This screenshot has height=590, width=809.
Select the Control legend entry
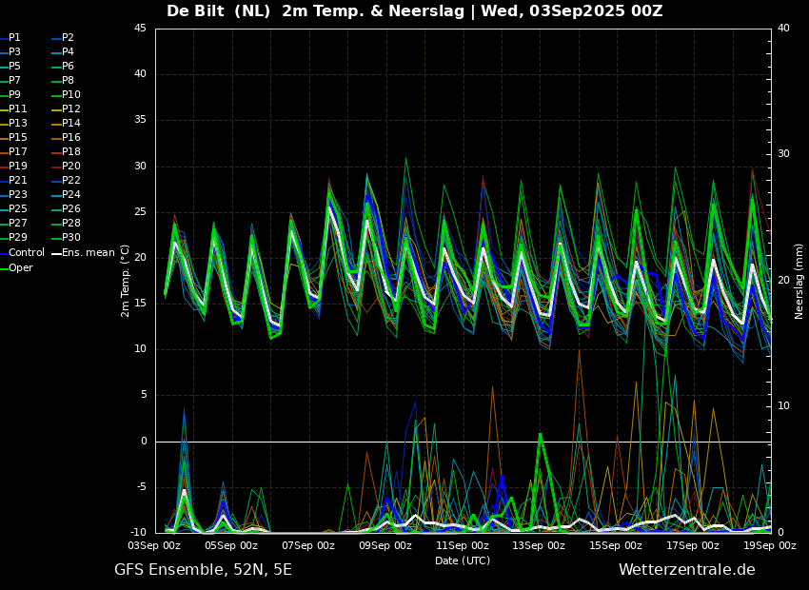pos(27,253)
